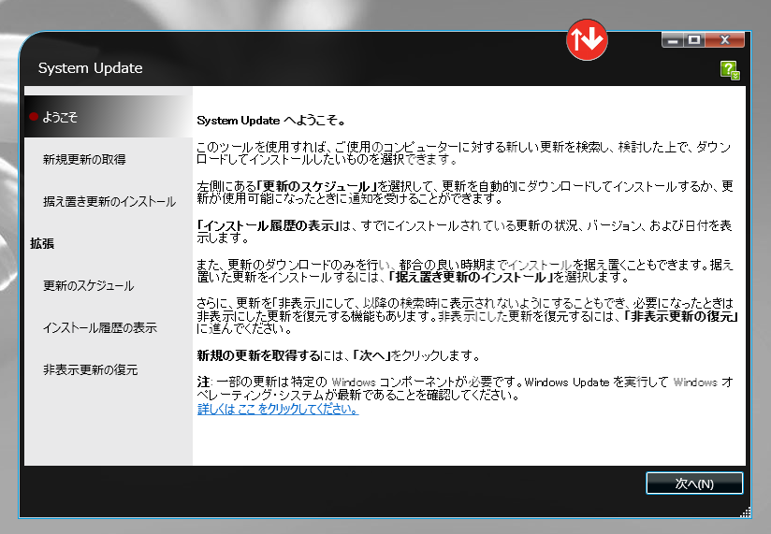
Task: Follow the 詳しくは ここ をクリックしてください link
Action: click(x=278, y=409)
